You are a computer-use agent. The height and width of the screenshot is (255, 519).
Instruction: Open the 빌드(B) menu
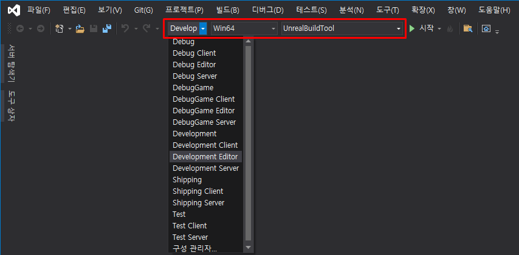point(227,10)
